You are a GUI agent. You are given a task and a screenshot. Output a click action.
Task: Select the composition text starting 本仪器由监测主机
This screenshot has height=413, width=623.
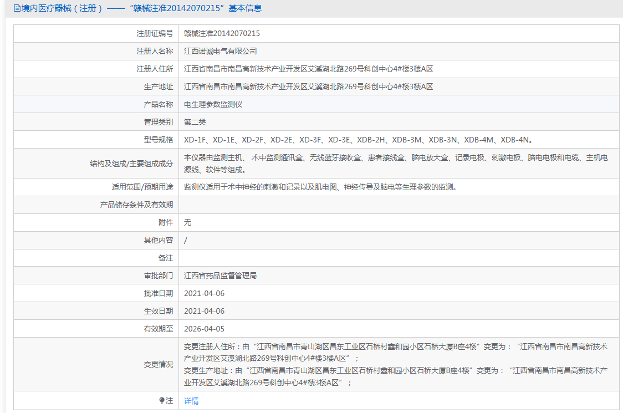pos(396,164)
